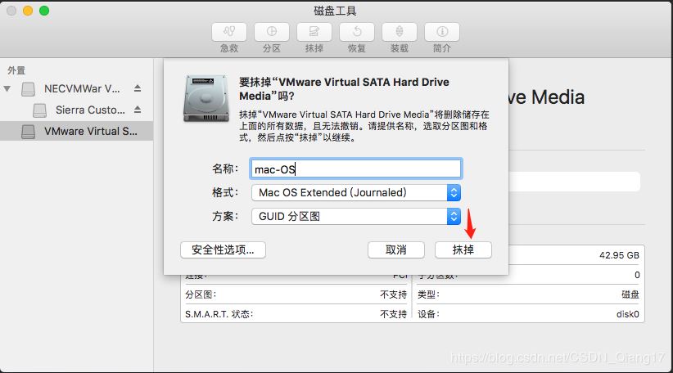The height and width of the screenshot is (373, 673).
Task: Click the First Aid (急救) toolbar icon
Action: [229, 33]
